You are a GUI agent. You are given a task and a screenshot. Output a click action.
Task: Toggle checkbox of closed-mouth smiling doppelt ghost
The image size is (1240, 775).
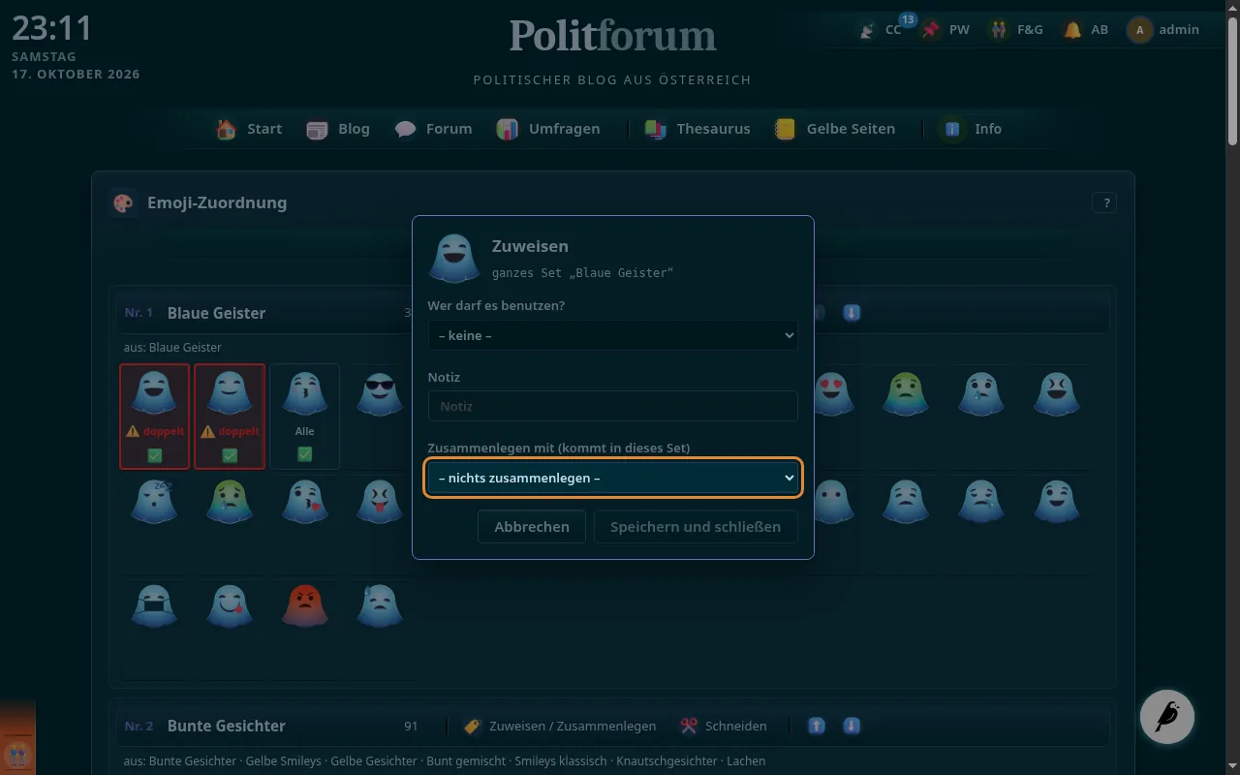click(230, 454)
